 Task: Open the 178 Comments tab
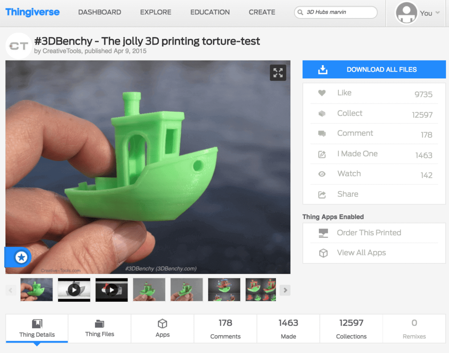pyautogui.click(x=225, y=328)
